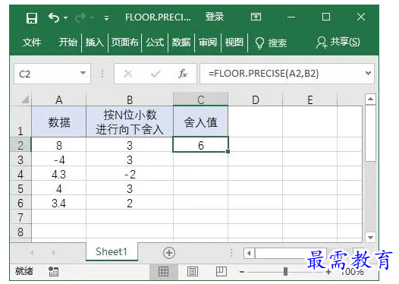Select column E header
The image size is (399, 284).
310,99
